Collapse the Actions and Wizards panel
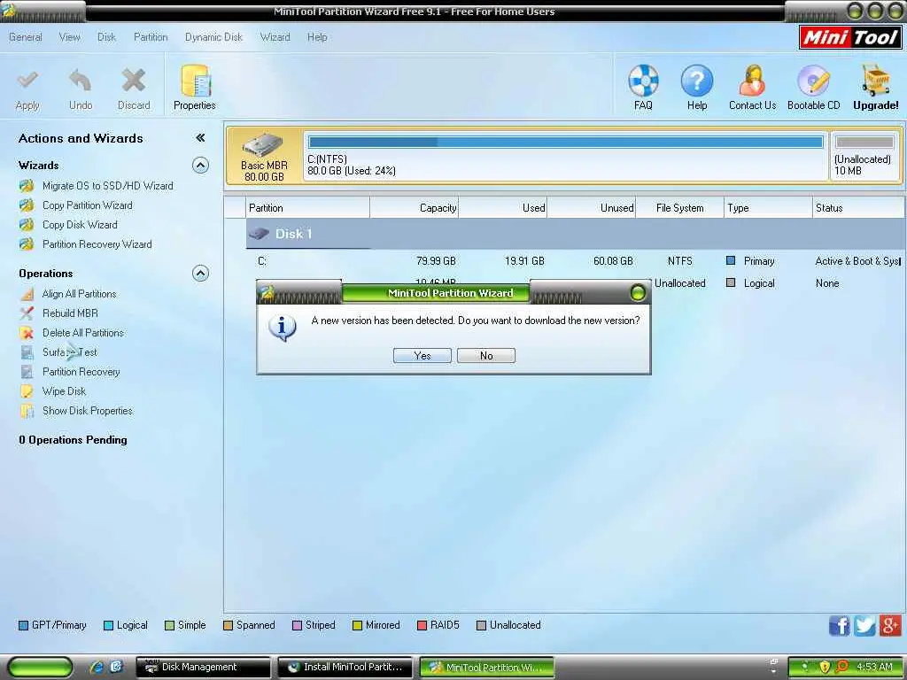This screenshot has width=907, height=680. click(x=200, y=137)
